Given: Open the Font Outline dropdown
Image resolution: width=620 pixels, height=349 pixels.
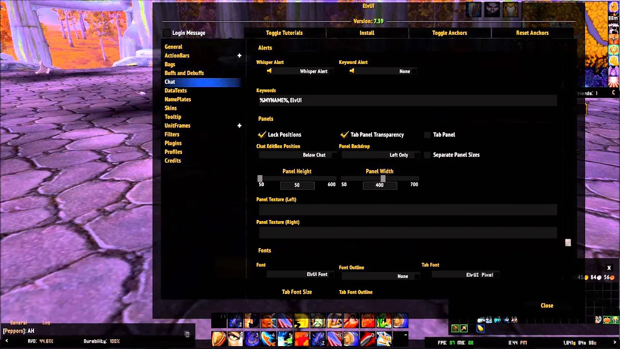Looking at the screenshot, I should (x=380, y=276).
